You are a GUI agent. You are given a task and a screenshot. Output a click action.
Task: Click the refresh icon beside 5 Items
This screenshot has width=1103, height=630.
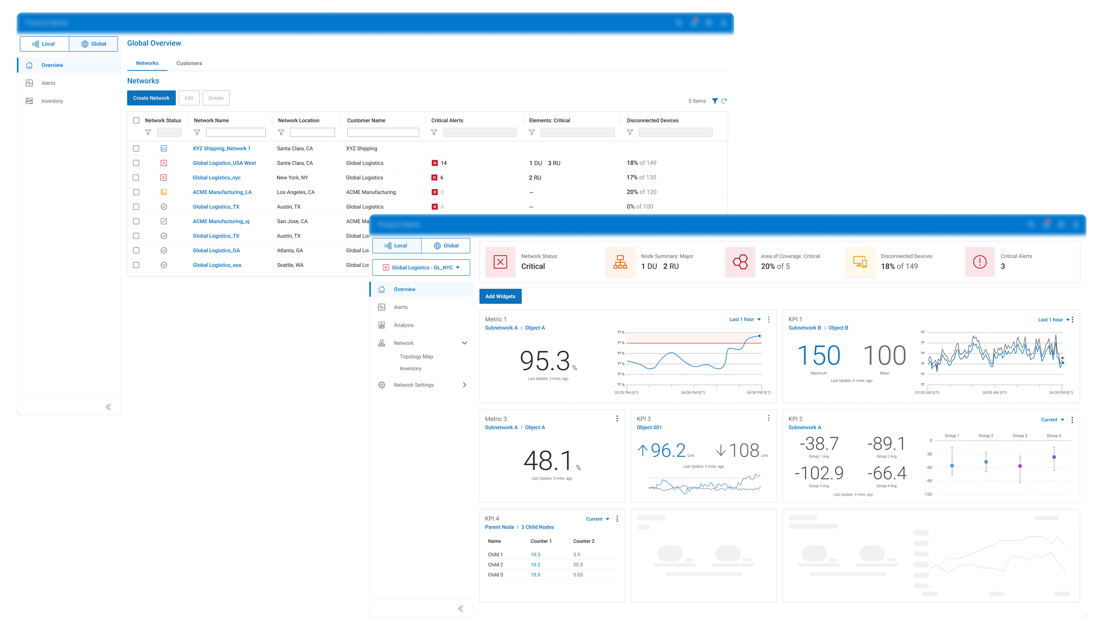tap(724, 101)
